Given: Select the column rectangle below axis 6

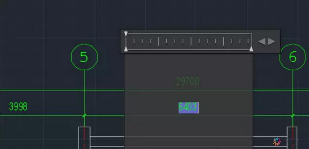Looking at the screenshot, I should click(292, 138).
